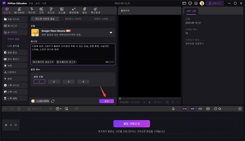Click the microphone voiceover icon

173,109
